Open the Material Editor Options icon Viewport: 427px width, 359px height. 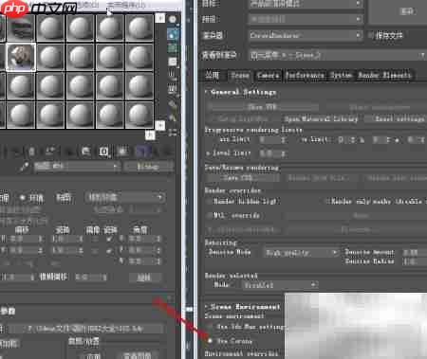[173, 104]
